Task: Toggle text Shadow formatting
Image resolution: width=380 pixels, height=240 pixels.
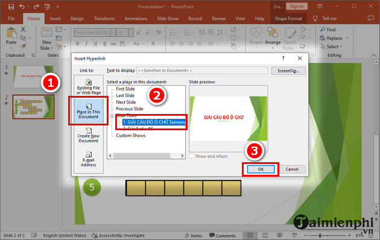Action: click(104, 44)
